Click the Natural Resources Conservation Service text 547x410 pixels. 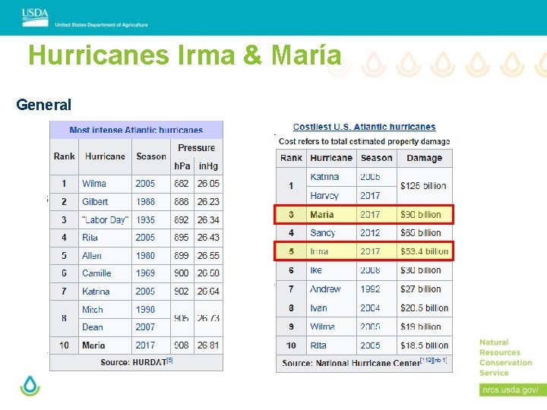[x=506, y=358]
